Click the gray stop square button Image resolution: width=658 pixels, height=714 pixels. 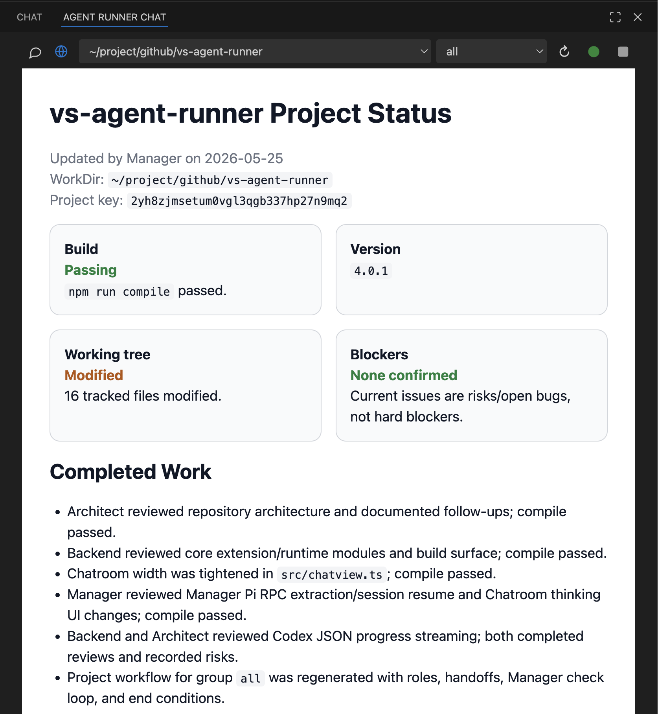pyautogui.click(x=623, y=52)
